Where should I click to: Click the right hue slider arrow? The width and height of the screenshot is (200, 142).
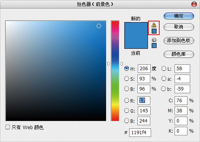(x=121, y=64)
